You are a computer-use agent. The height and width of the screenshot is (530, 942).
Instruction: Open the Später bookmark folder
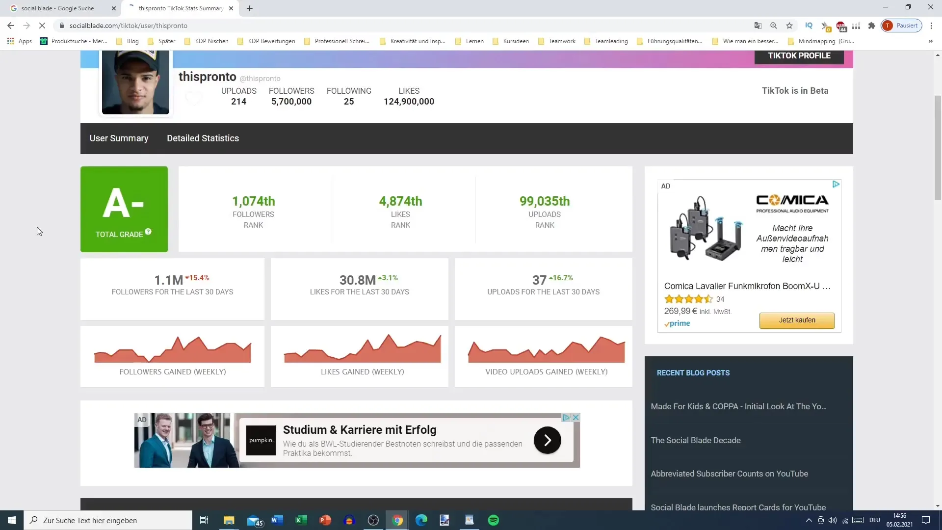(161, 41)
